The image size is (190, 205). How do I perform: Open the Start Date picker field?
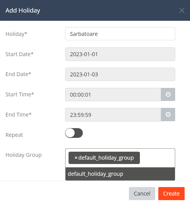point(120,54)
